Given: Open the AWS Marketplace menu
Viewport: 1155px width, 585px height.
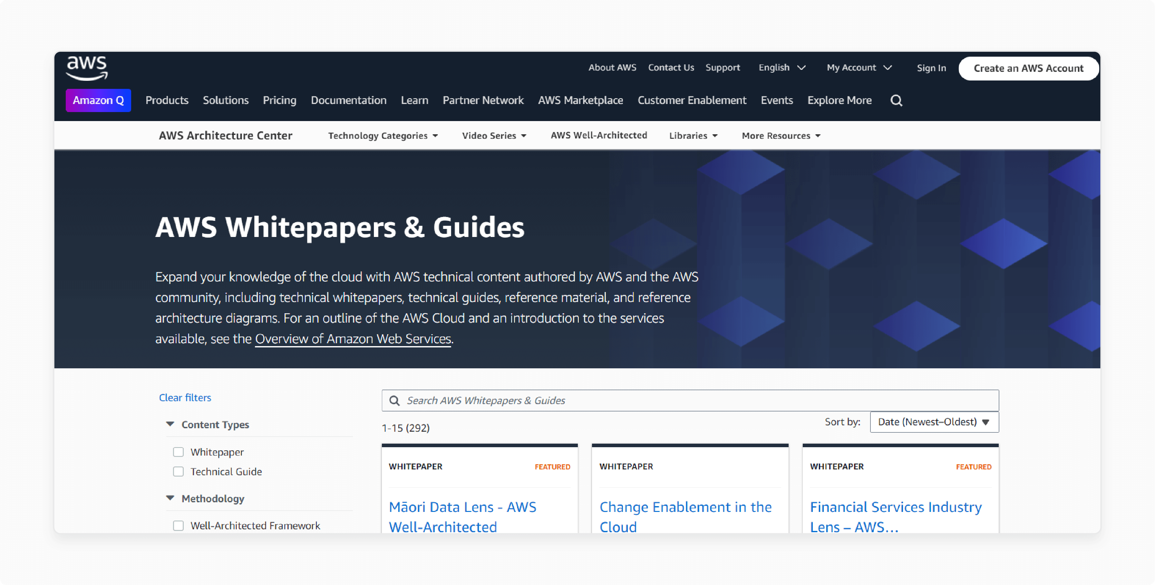Looking at the screenshot, I should coord(580,100).
